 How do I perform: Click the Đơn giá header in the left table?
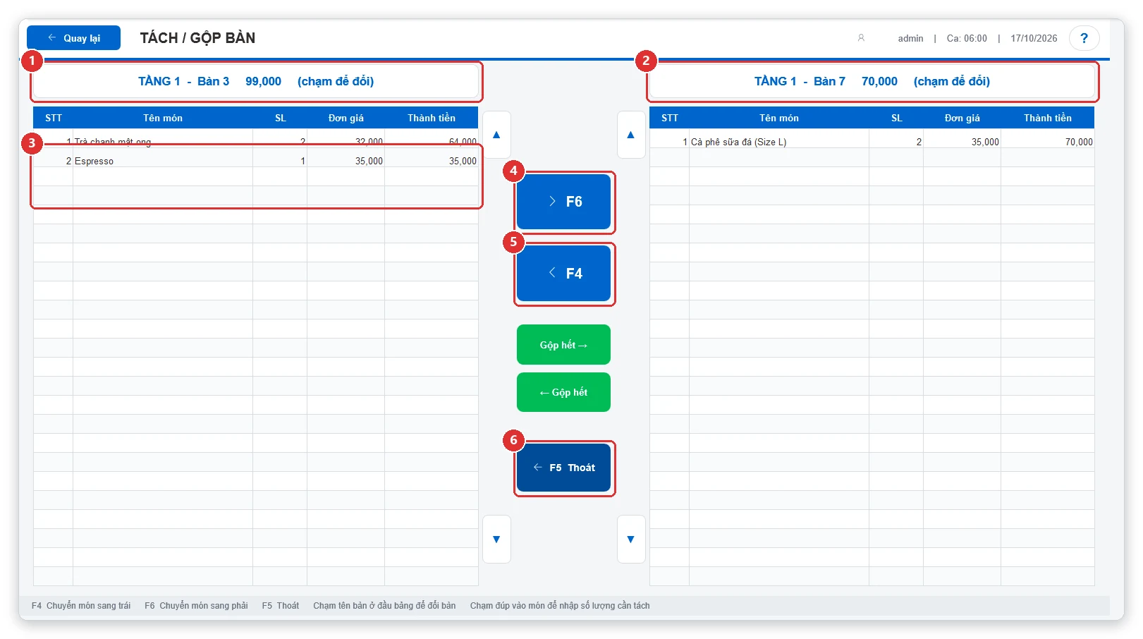(346, 118)
